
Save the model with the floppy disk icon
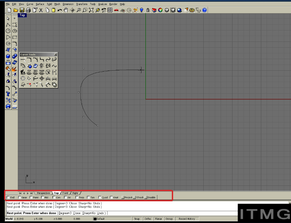coord(22,10)
